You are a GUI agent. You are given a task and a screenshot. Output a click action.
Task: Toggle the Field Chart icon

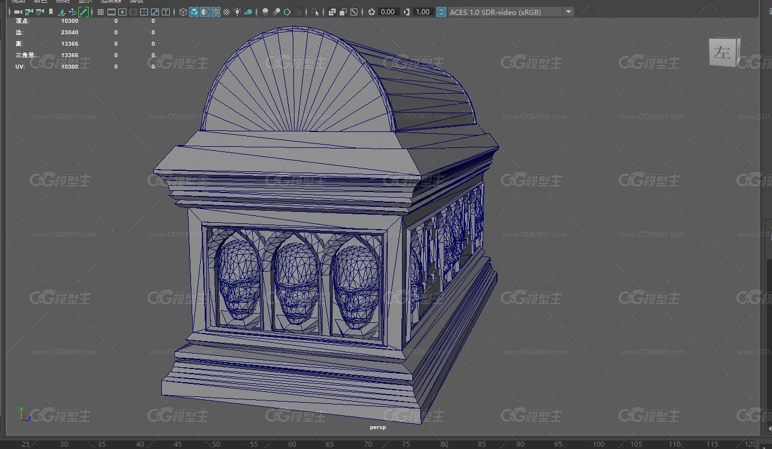[144, 12]
